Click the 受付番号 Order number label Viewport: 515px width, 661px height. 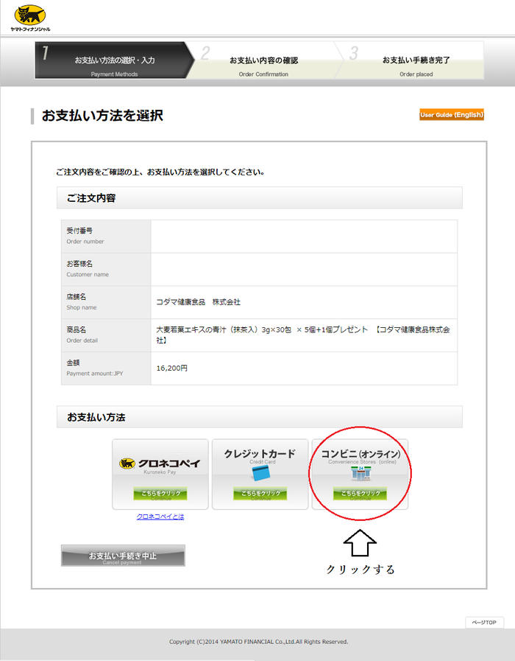click(x=85, y=236)
